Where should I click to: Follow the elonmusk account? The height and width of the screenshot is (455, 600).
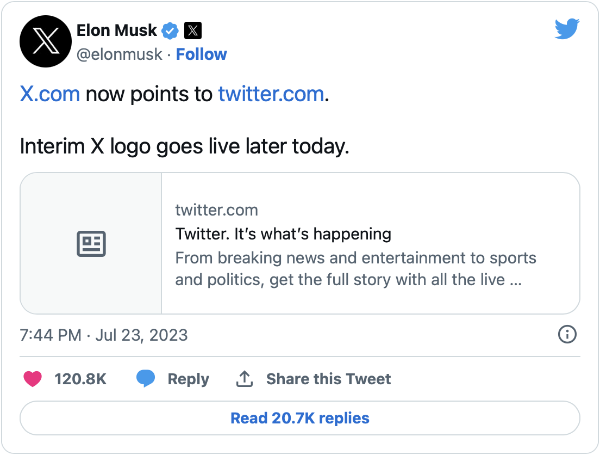[201, 54]
